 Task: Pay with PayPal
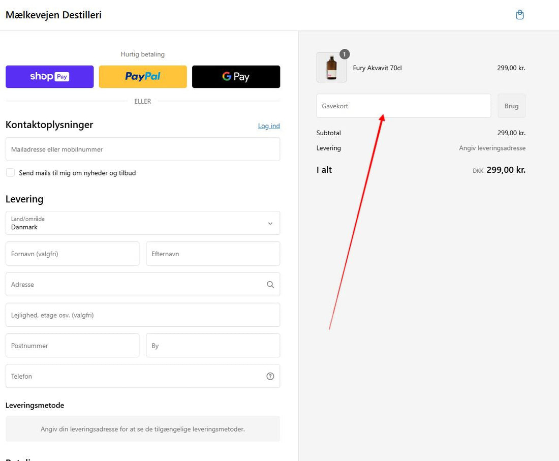point(143,77)
